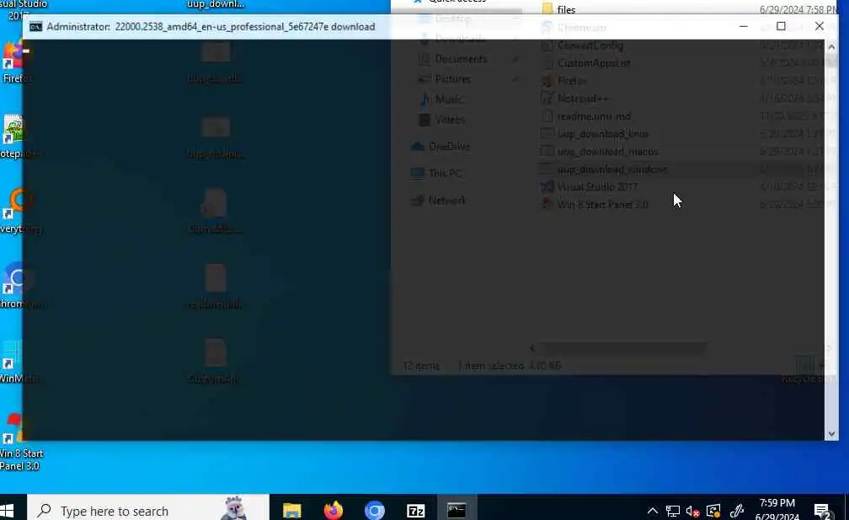Maximize the Administrator console window

[x=781, y=26]
